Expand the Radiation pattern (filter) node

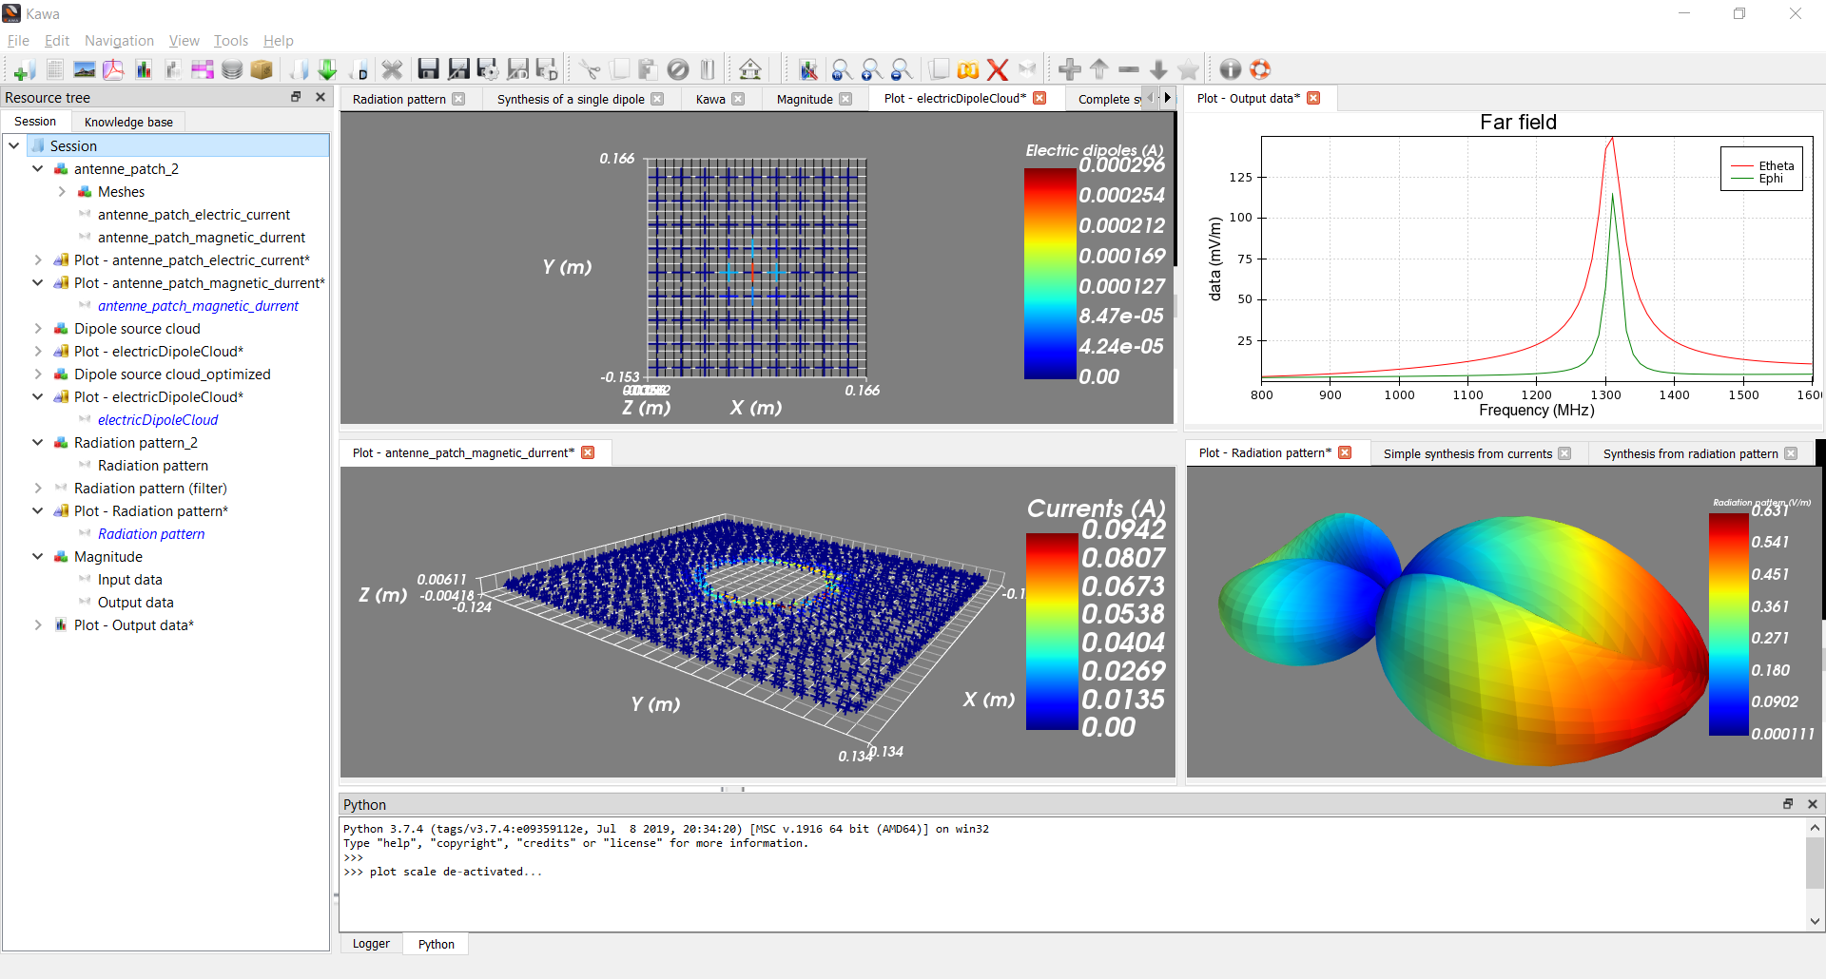[x=38, y=489]
